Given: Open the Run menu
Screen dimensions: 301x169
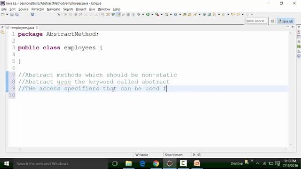Looking at the screenshot, I should (x=92, y=9).
